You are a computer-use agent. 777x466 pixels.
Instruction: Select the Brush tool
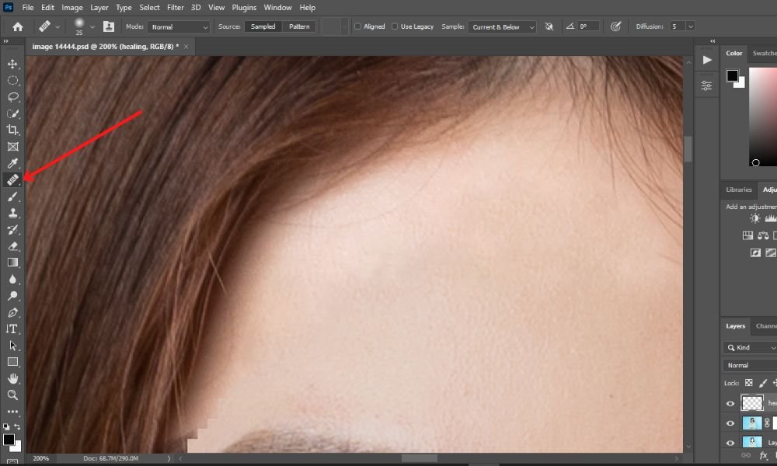coord(12,196)
